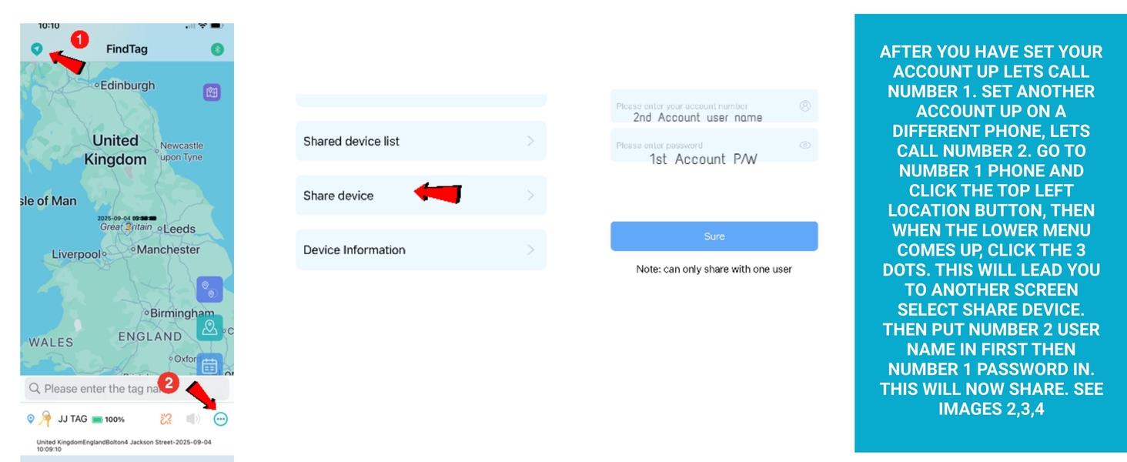Click the Birmingham label on map
This screenshot has width=1127, height=462.
(x=182, y=313)
